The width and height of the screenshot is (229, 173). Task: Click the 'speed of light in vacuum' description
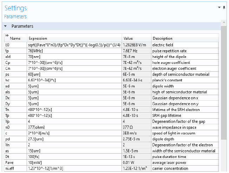point(184,133)
